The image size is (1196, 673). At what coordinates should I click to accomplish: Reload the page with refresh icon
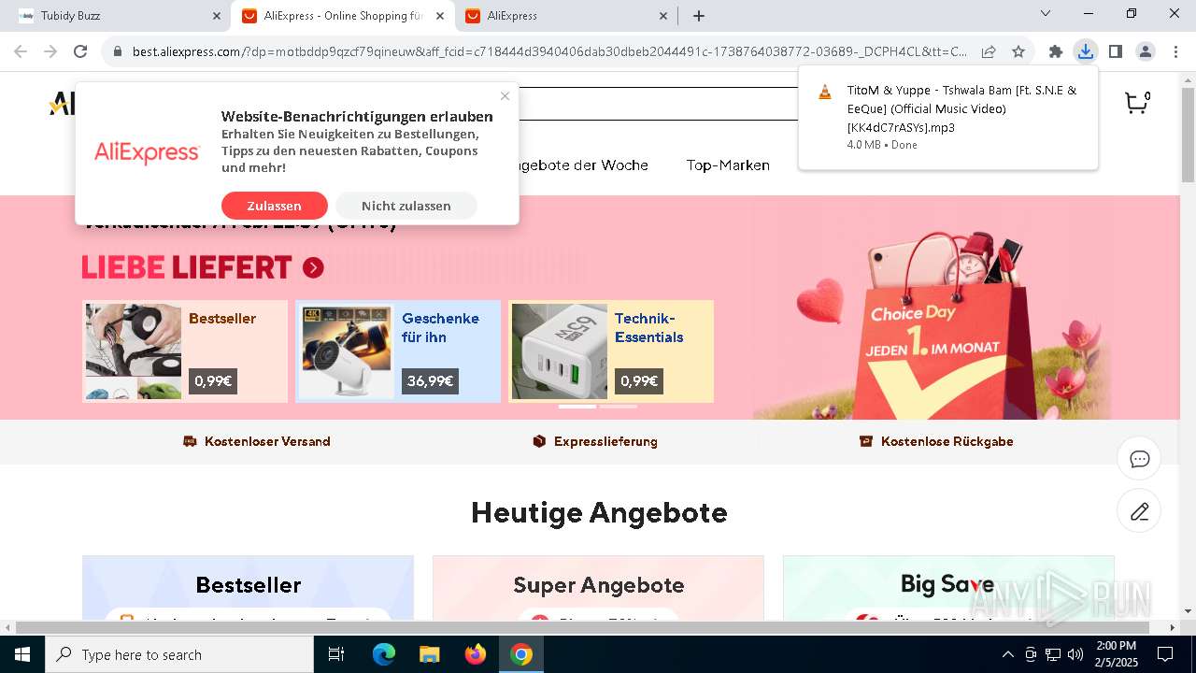point(80,51)
